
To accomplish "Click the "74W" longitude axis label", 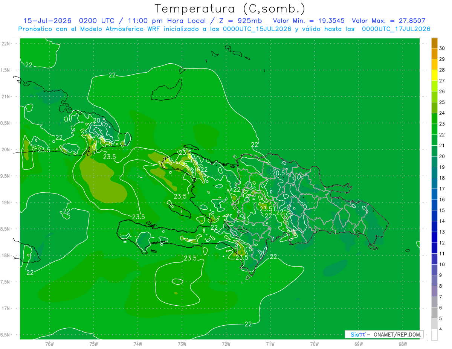I will [x=137, y=343].
